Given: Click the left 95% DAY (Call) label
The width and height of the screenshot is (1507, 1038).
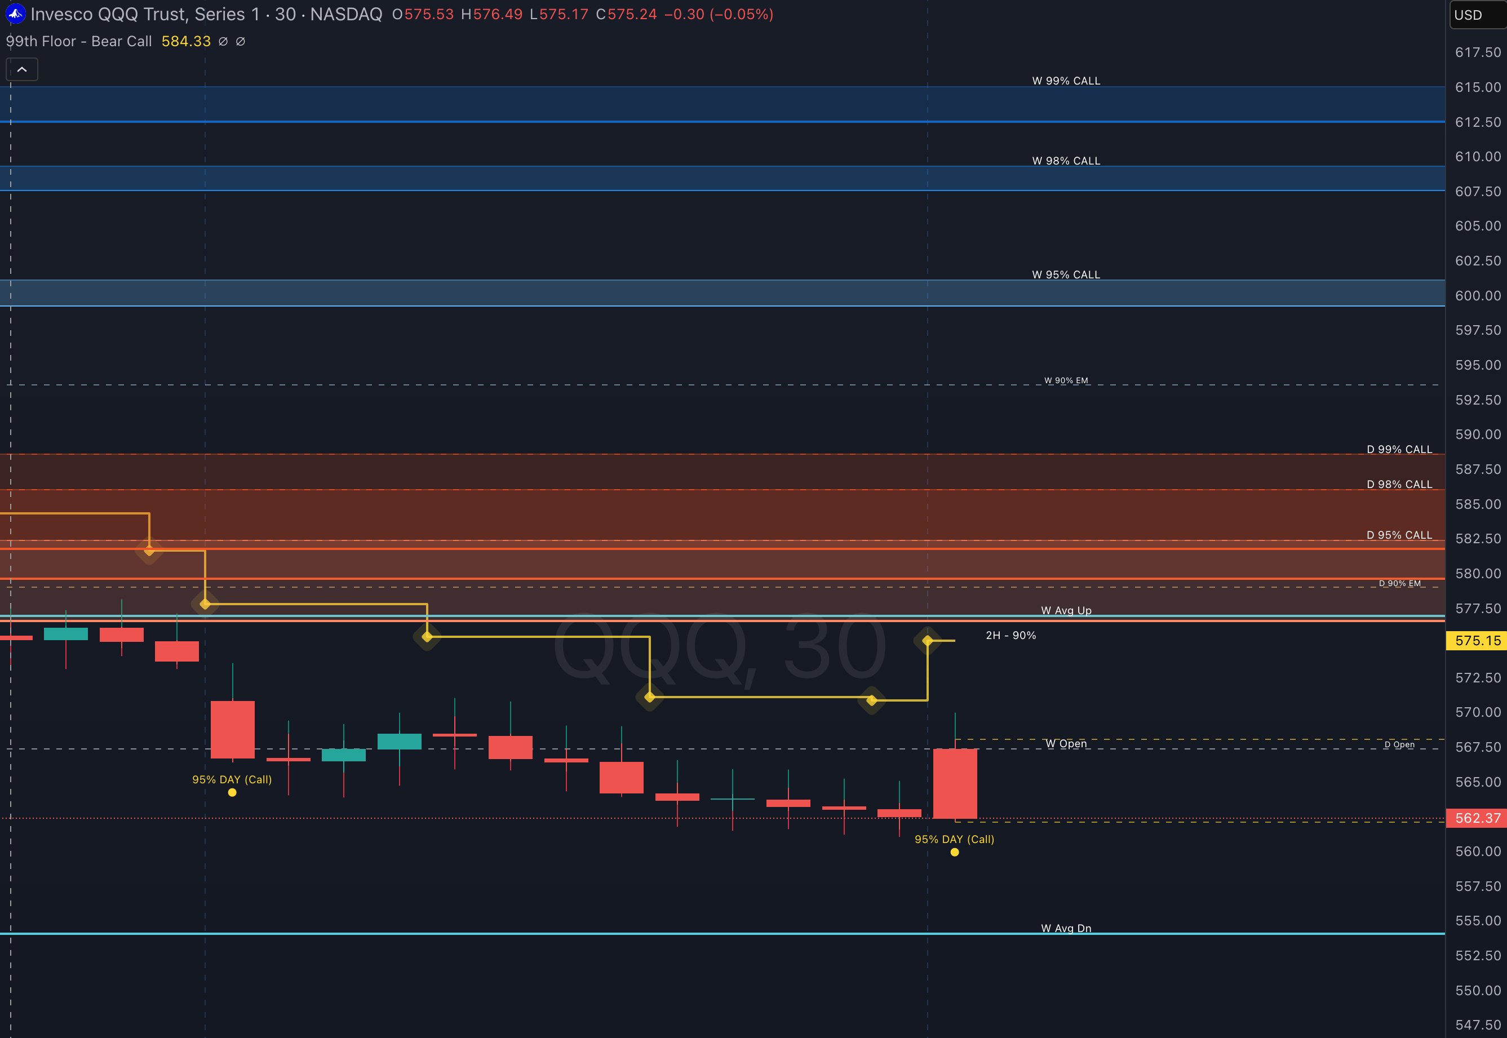Looking at the screenshot, I should tap(232, 779).
